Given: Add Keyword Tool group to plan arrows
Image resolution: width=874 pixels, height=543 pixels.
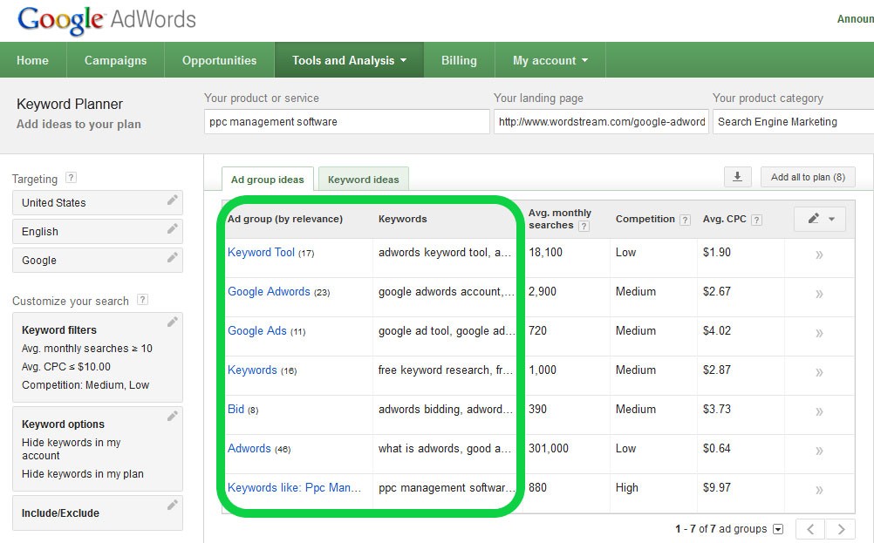Looking at the screenshot, I should click(x=819, y=255).
